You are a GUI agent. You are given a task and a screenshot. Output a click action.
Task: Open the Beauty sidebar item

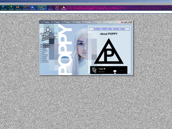(45, 51)
